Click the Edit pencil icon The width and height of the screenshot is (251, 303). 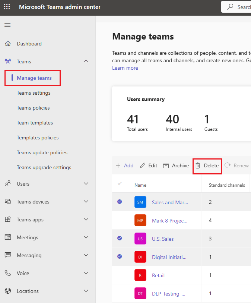click(x=143, y=165)
